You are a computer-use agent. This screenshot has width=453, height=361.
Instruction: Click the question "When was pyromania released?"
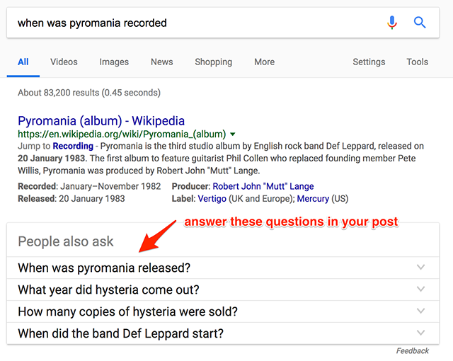coord(104,268)
